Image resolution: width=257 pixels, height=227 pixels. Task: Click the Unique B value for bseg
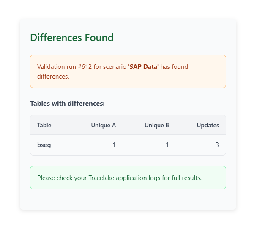pyautogui.click(x=167, y=145)
